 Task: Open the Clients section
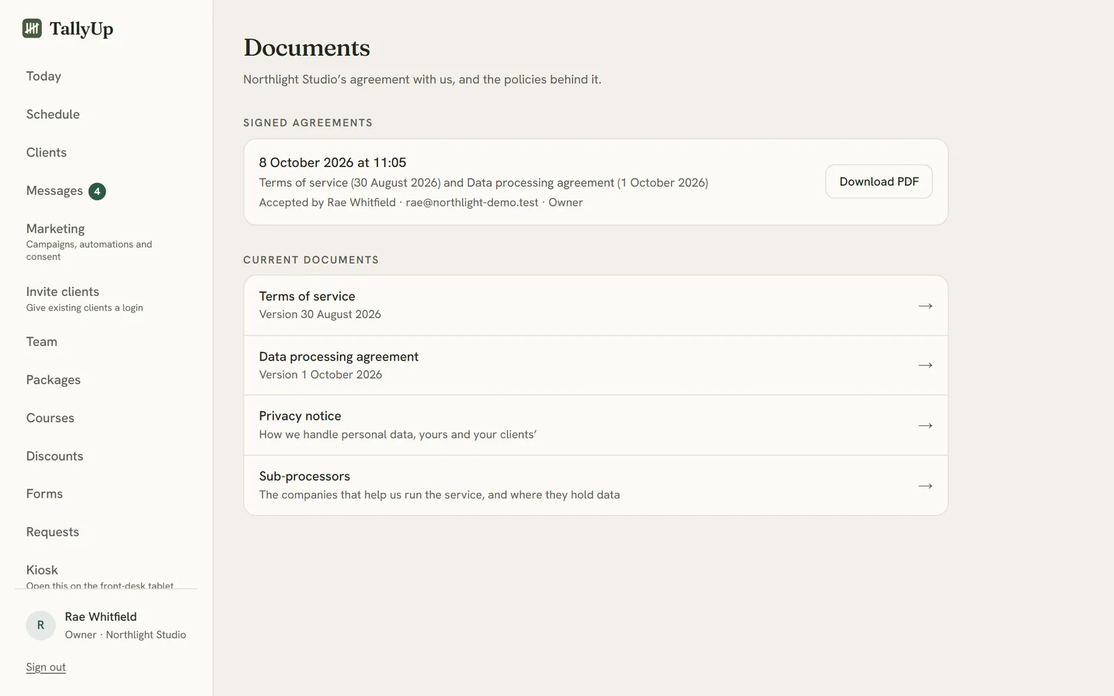pyautogui.click(x=47, y=152)
